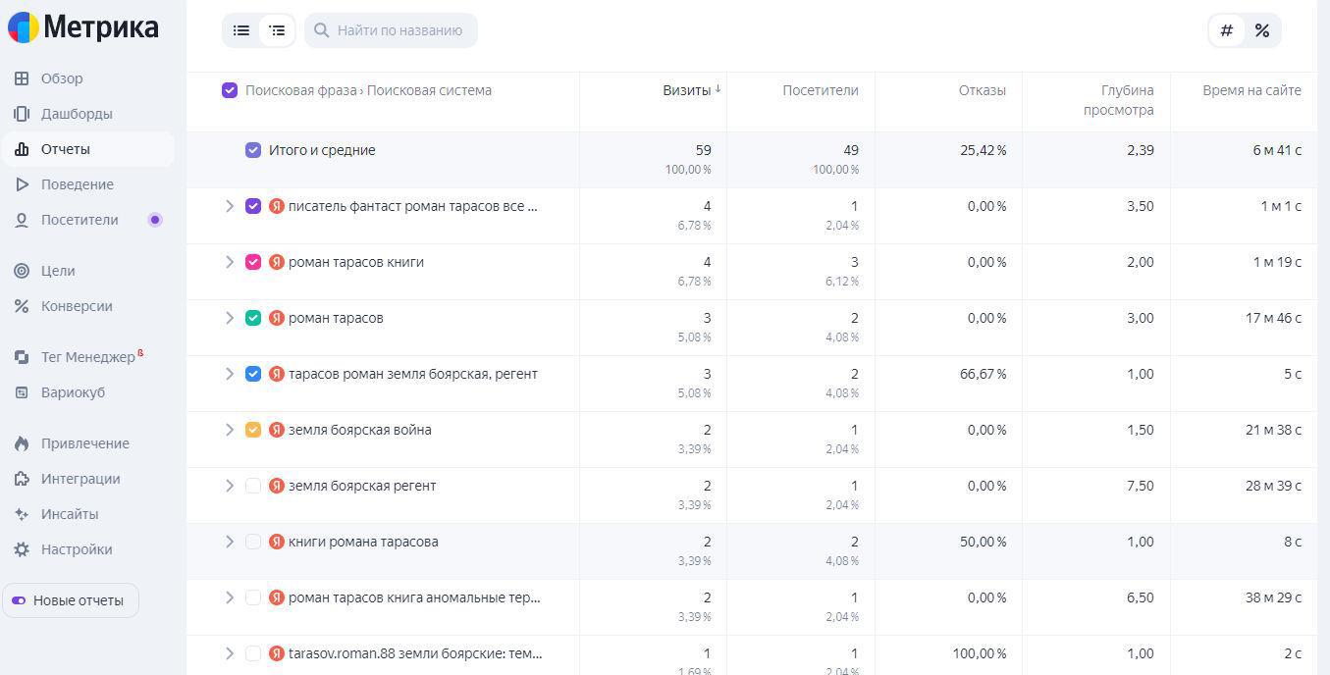1330x675 pixels.
Task: Show values as percentages (%)
Action: click(1262, 30)
